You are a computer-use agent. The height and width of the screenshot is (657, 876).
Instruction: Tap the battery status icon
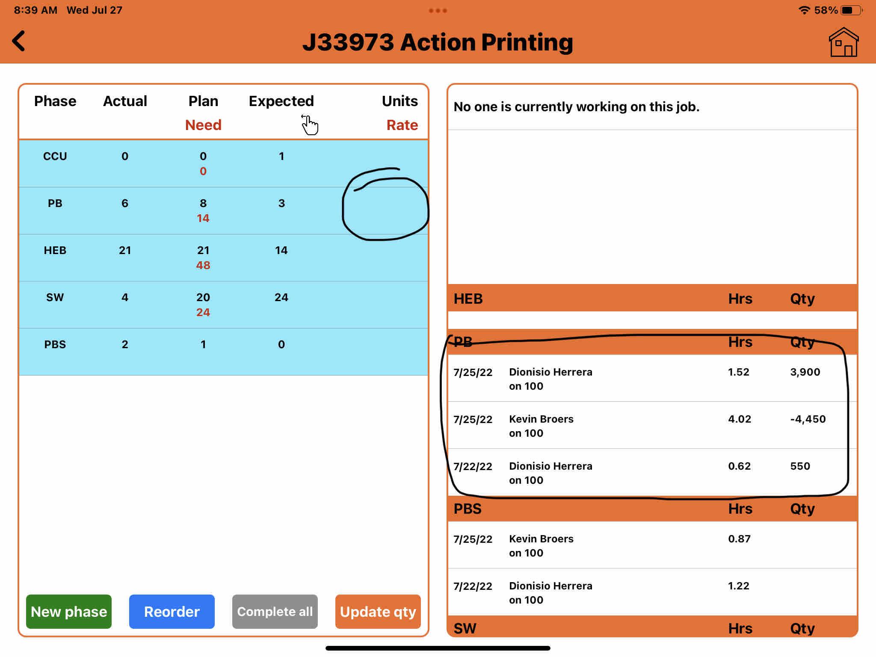(851, 10)
